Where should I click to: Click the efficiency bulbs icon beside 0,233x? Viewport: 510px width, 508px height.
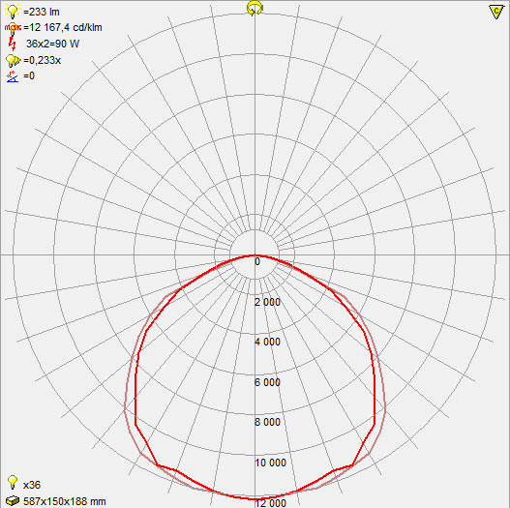[x=13, y=61]
